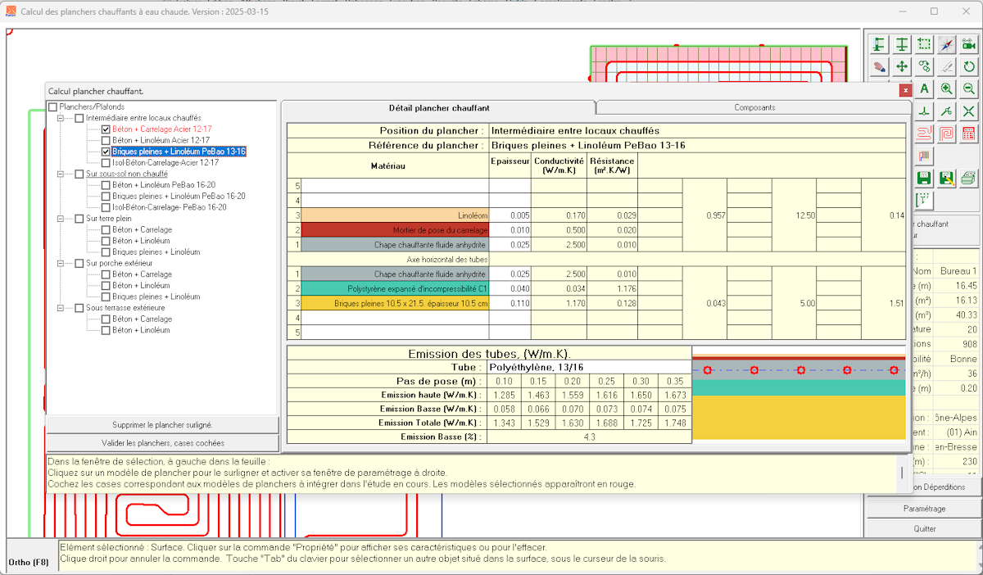
Task: Select the text 'A' tool
Action: pos(924,88)
